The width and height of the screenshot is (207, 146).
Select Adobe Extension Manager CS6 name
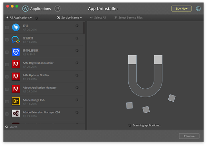[x=41, y=112]
